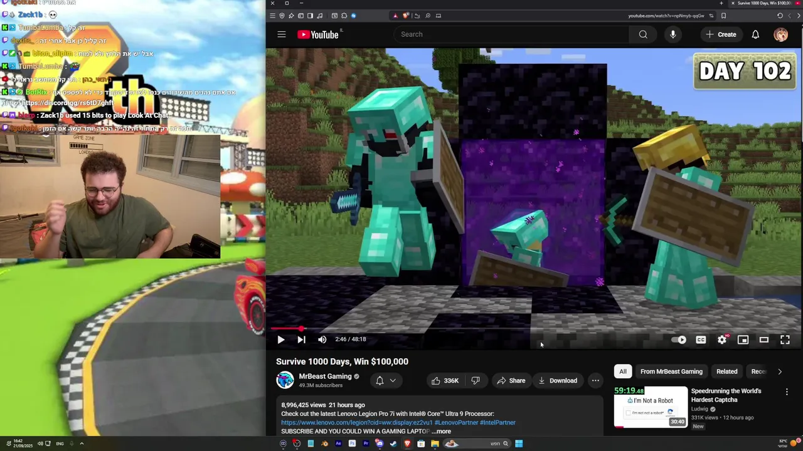
Task: Launch Photoshop from the taskbar
Action: coord(352,443)
